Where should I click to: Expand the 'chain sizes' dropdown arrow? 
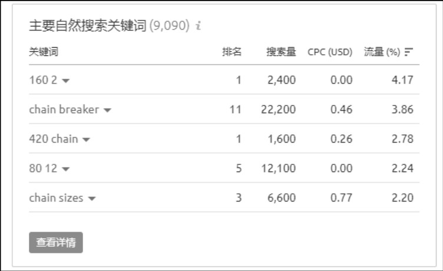tap(92, 199)
